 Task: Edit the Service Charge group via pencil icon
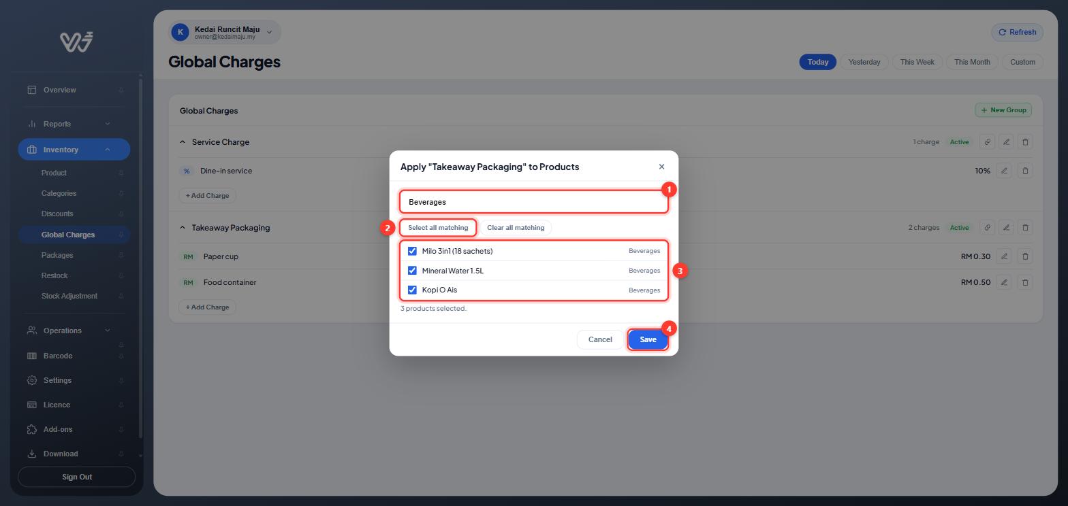click(1006, 142)
